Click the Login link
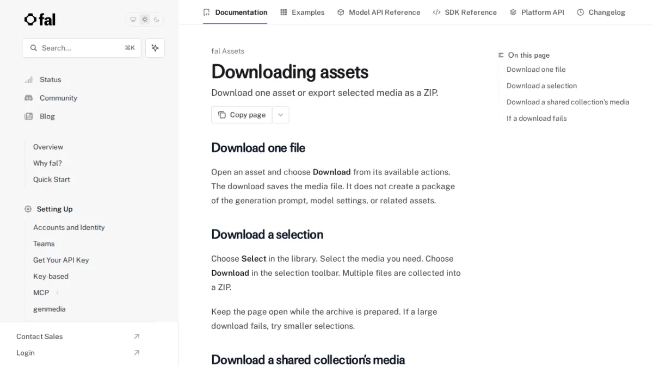653x367 pixels. click(25, 353)
